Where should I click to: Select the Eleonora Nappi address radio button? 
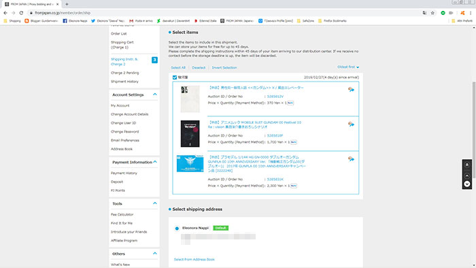pyautogui.click(x=177, y=229)
